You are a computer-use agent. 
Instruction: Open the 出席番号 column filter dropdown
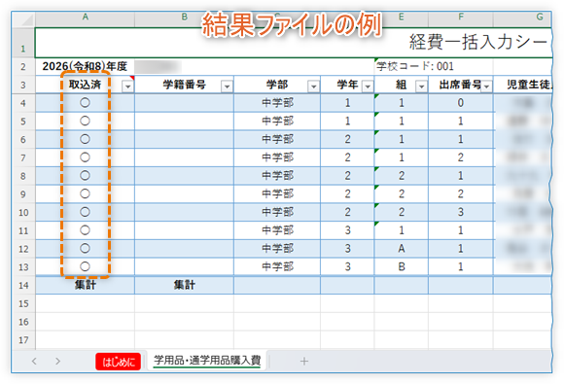tap(486, 87)
